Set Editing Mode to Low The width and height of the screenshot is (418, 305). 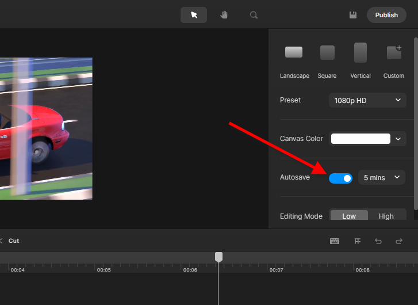coord(349,215)
